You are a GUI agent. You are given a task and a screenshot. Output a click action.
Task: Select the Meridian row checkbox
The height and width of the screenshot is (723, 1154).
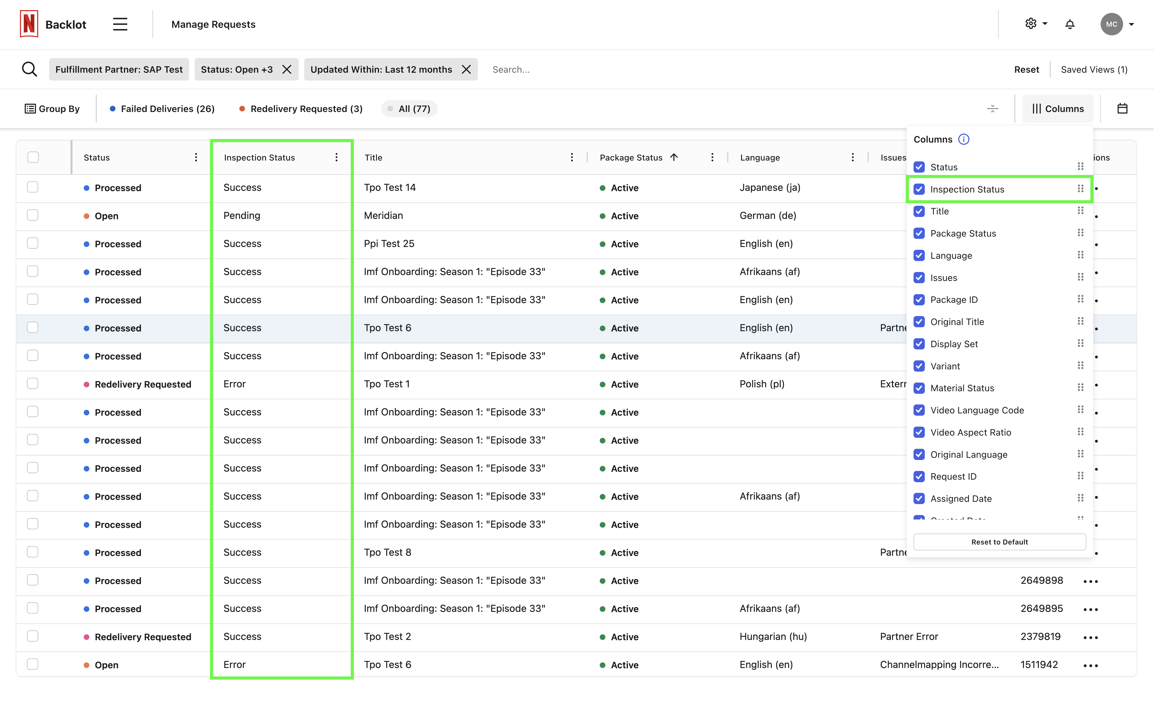[33, 215]
